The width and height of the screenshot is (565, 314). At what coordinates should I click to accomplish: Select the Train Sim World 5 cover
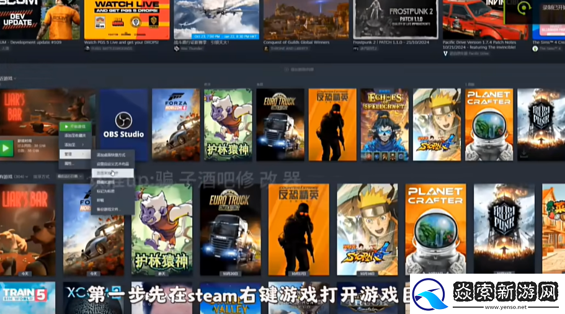tap(28, 298)
